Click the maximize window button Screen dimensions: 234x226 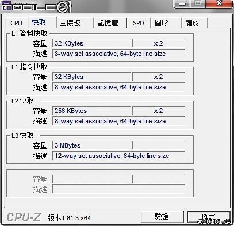198,3
